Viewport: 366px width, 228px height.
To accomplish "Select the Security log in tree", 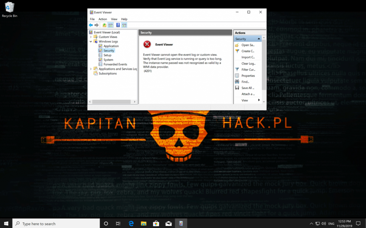I will click(x=109, y=51).
